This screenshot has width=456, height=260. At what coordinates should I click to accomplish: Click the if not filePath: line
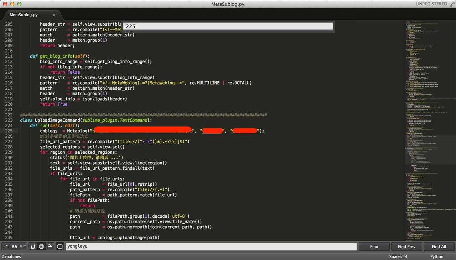pyautogui.click(x=90, y=200)
